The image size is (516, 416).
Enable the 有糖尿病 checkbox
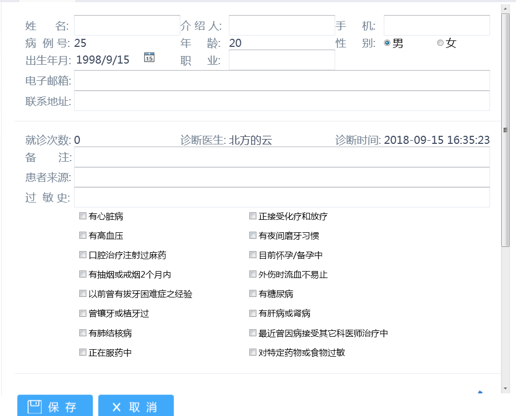tap(253, 294)
